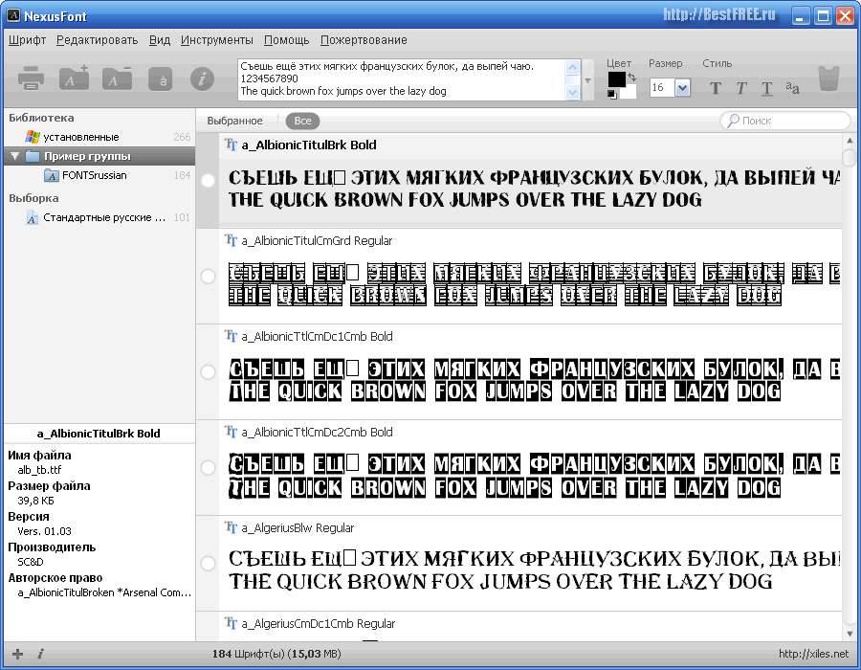The image size is (861, 670).
Task: Swap foreground and background colors
Action: [631, 77]
